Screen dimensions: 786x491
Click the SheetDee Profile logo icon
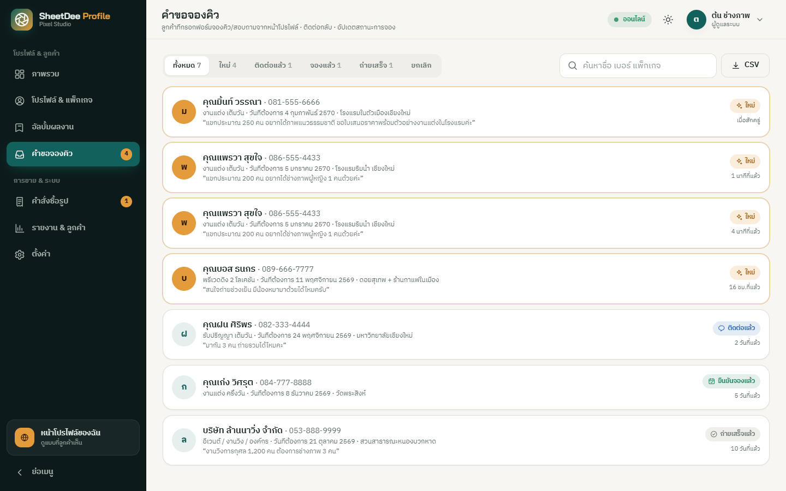[x=22, y=20]
